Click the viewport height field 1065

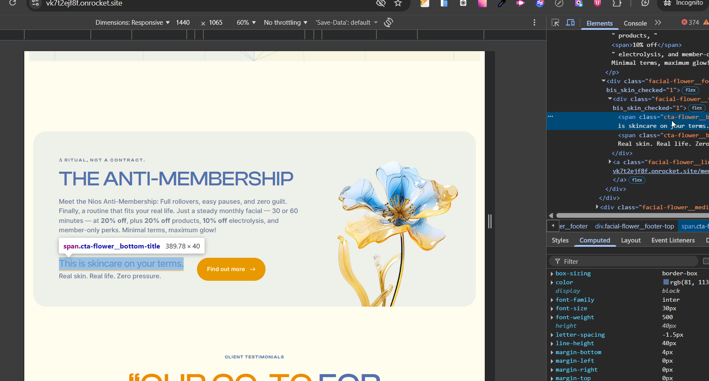pos(216,23)
